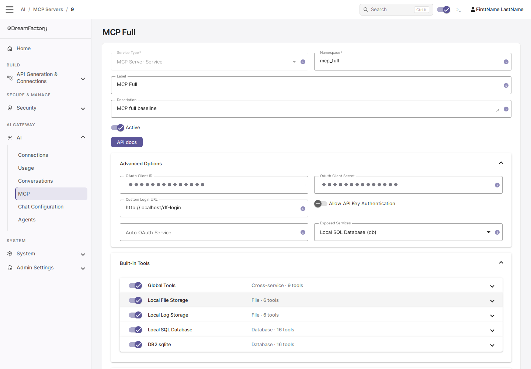Expand the Admin Settings section
Viewport: 531px width, 369px height.
point(83,269)
